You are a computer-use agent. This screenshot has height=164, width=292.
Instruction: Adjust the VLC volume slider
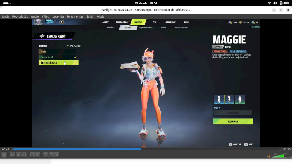[x=279, y=156]
